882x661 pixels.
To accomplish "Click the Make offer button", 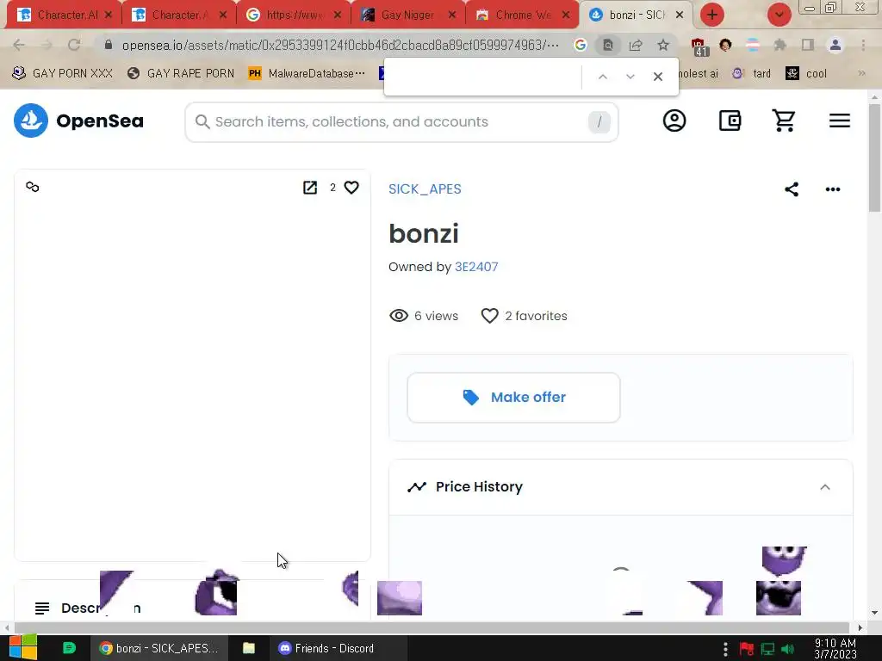I will pos(513,398).
